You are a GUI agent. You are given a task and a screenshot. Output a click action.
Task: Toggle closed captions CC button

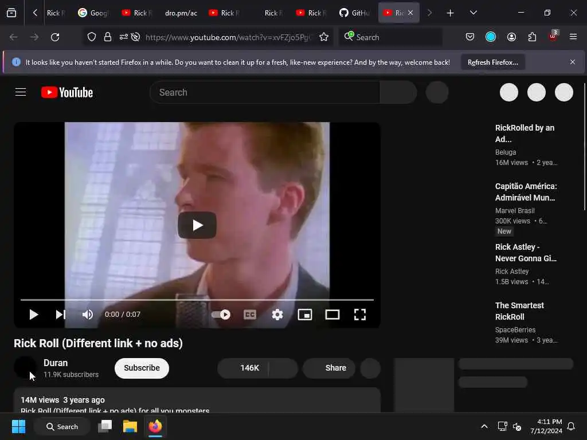250,315
